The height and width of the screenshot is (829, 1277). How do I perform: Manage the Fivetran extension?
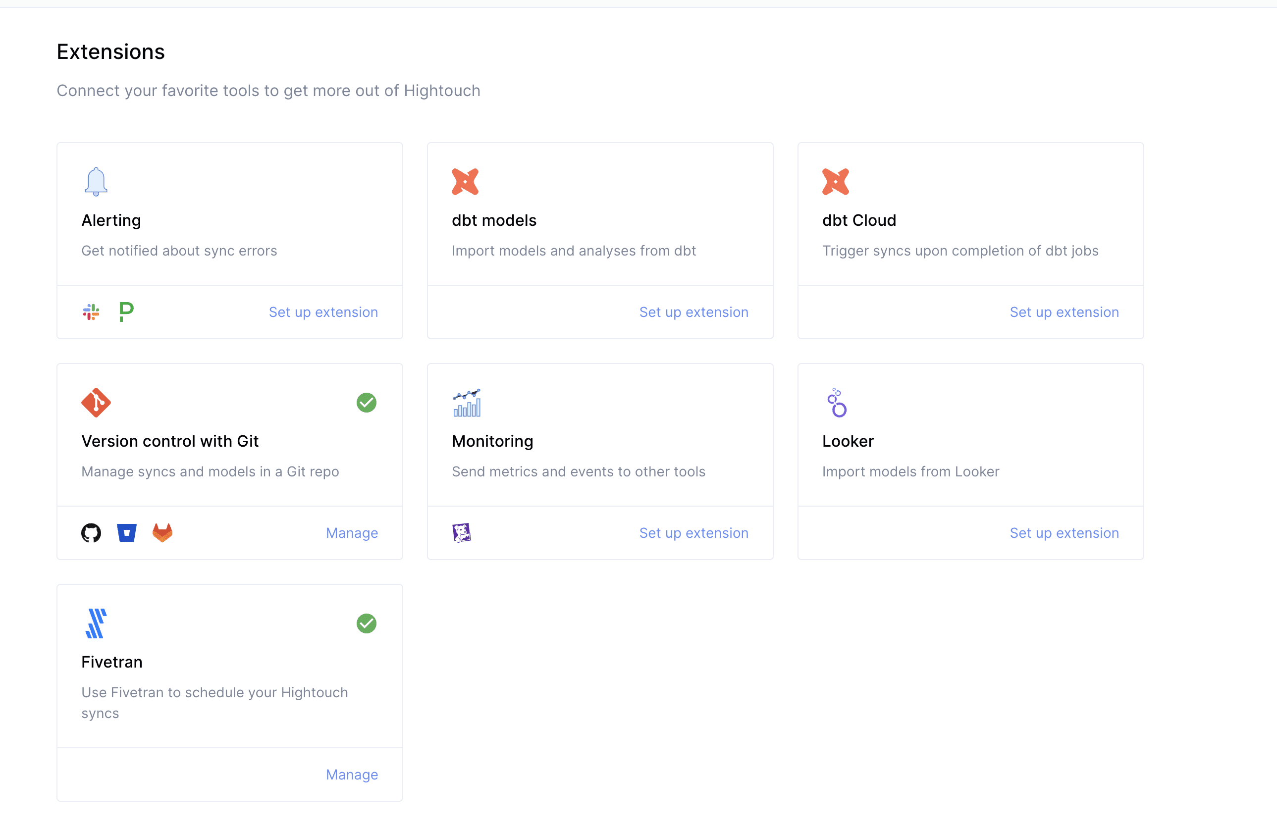[x=351, y=774]
